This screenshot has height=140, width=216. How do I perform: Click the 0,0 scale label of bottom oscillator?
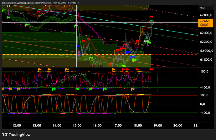click(202, 104)
